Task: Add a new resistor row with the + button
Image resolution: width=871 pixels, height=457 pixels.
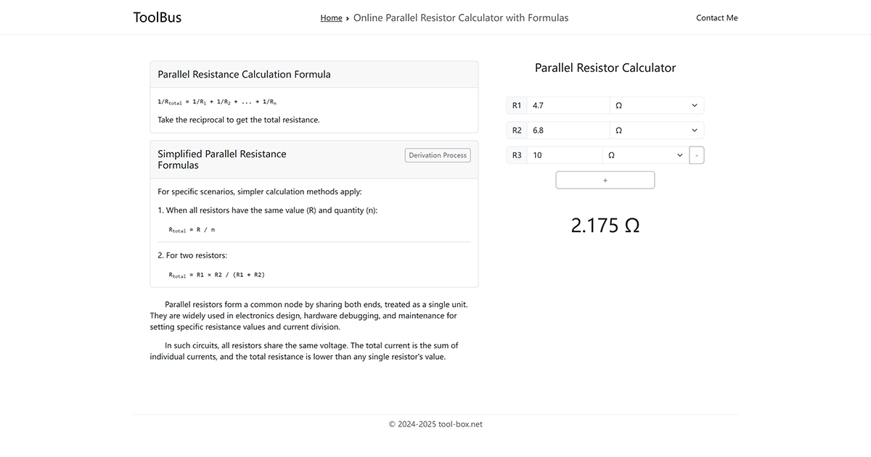Action: click(605, 179)
